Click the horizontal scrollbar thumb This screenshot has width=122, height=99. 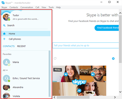pyautogui.click(x=73, y=97)
